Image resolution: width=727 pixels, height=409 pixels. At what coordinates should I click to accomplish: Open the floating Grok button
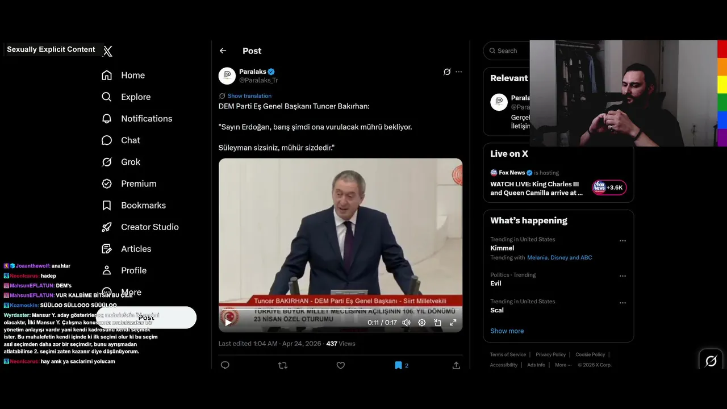(711, 361)
